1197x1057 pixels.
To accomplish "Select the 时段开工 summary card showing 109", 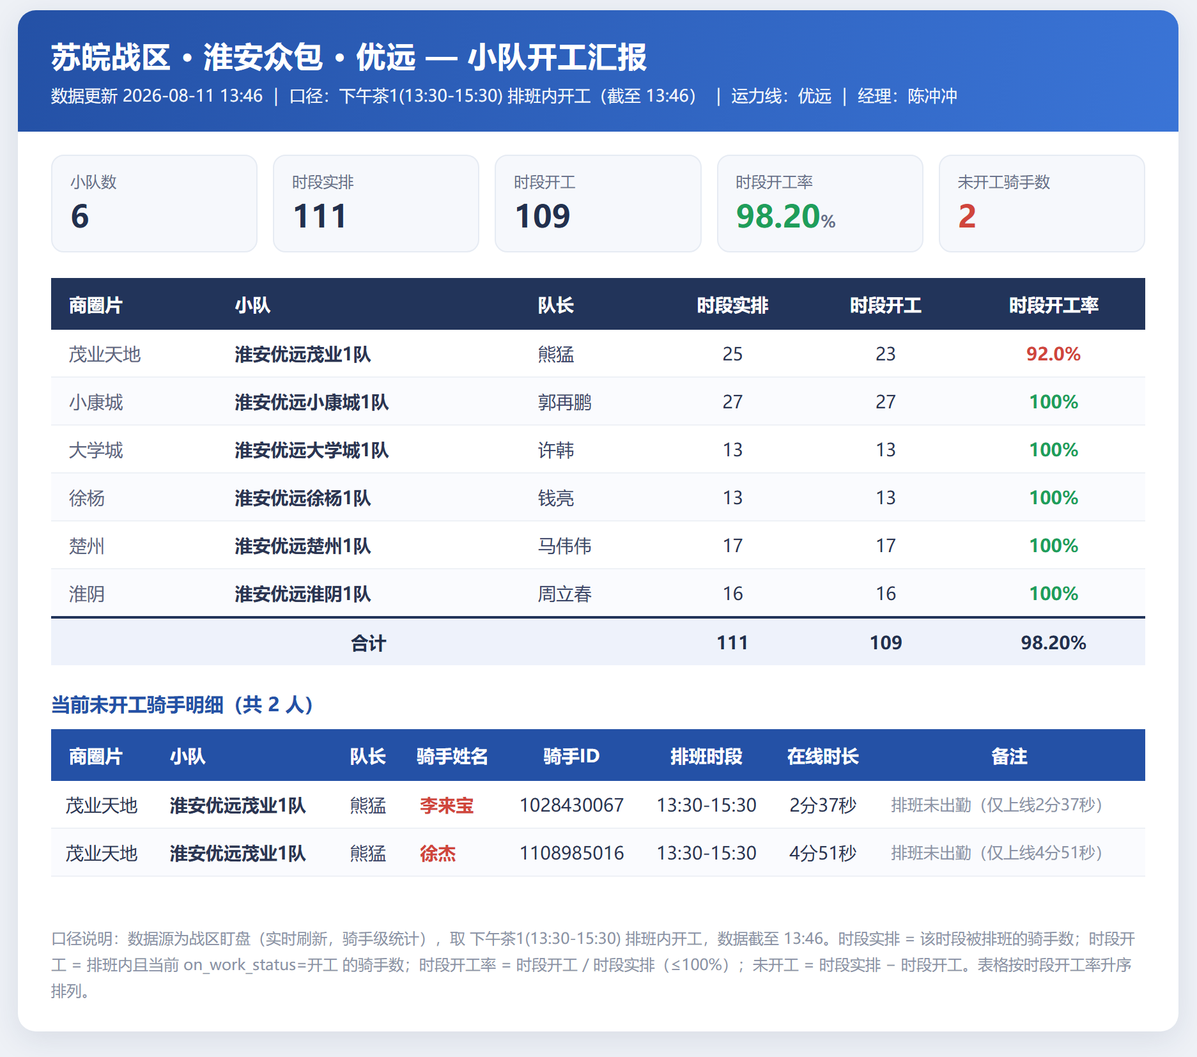I will click(x=598, y=203).
